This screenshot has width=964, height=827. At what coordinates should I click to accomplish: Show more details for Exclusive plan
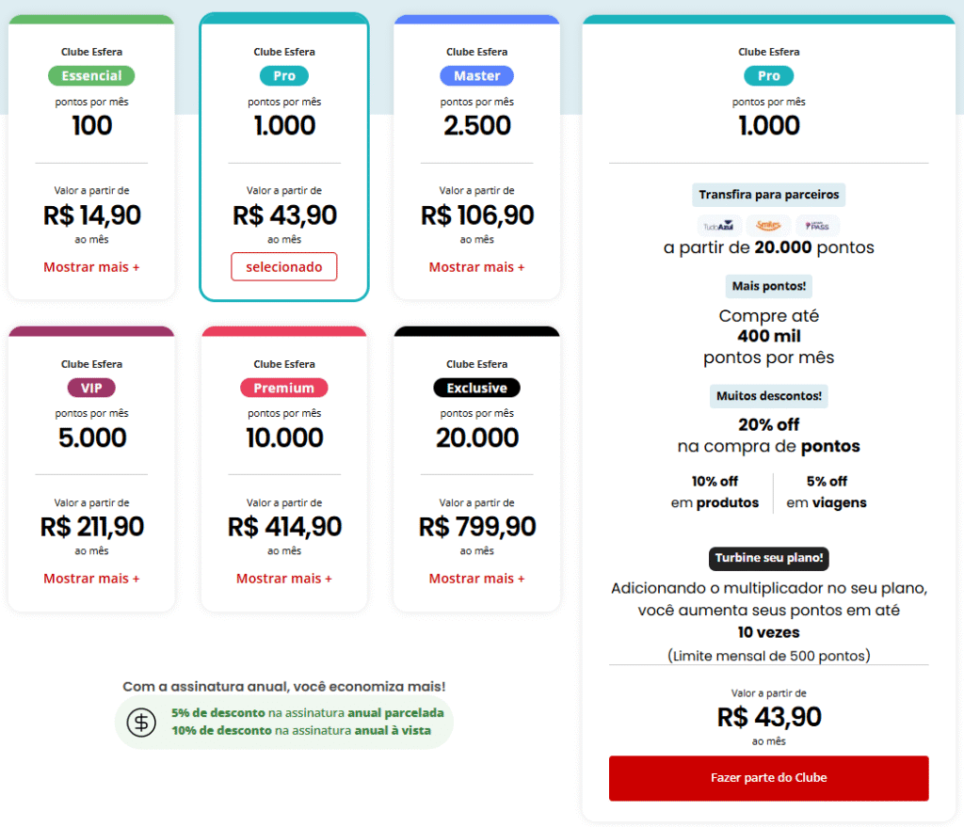(476, 579)
